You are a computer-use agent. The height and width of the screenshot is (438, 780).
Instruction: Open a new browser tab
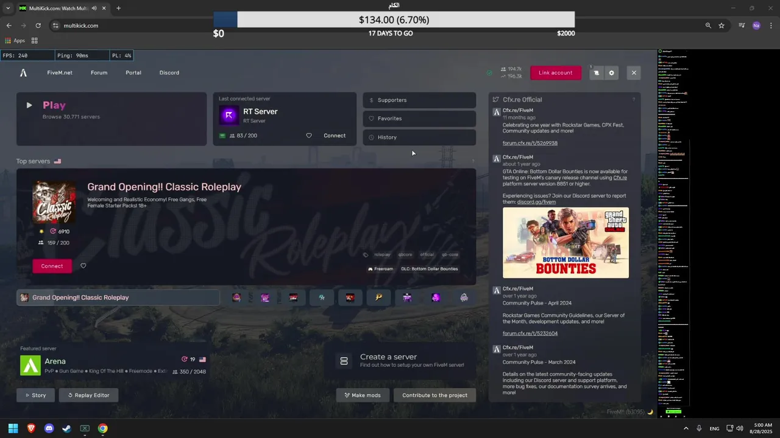tap(118, 9)
